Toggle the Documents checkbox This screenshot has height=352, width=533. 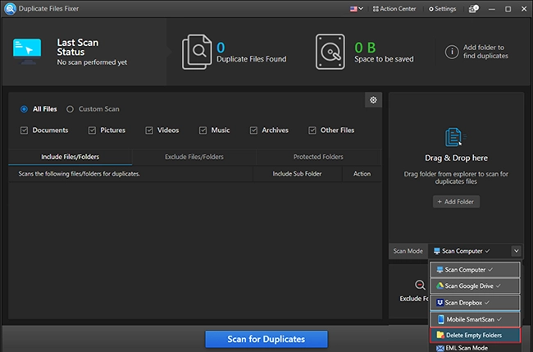24,130
